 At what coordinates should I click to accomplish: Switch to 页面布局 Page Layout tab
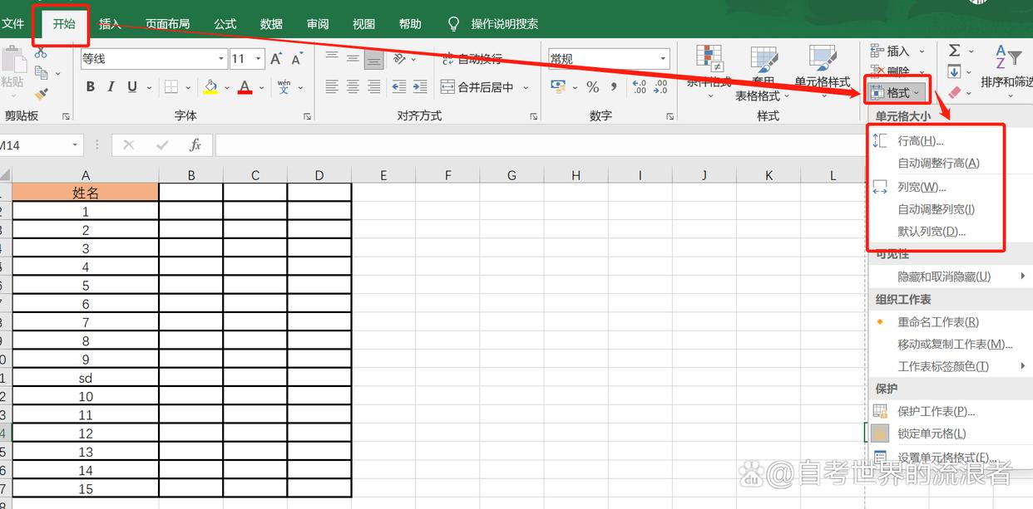tap(167, 24)
